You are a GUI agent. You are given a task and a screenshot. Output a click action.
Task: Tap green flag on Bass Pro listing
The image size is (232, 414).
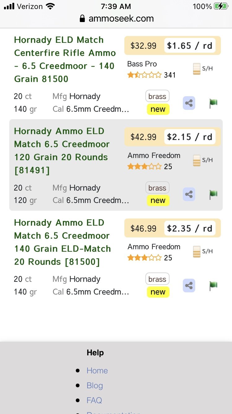213,103
